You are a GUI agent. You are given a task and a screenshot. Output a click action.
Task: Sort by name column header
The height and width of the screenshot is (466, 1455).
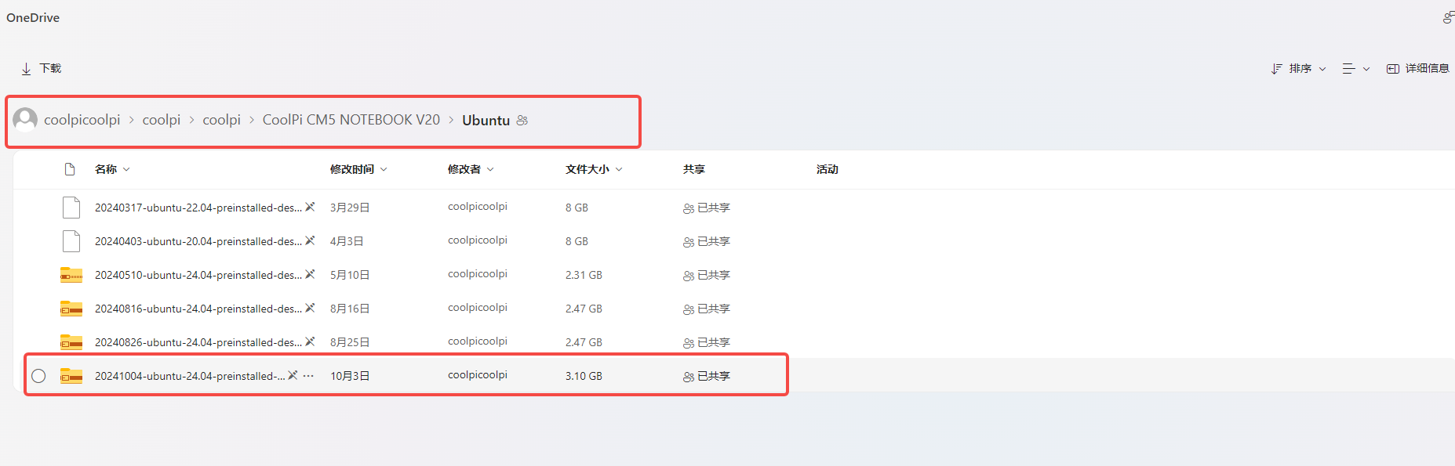112,169
